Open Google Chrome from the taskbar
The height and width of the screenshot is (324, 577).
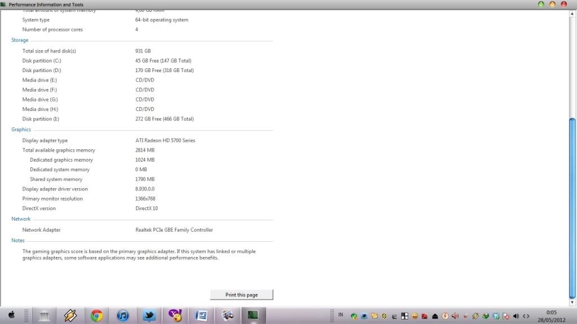[96, 316]
